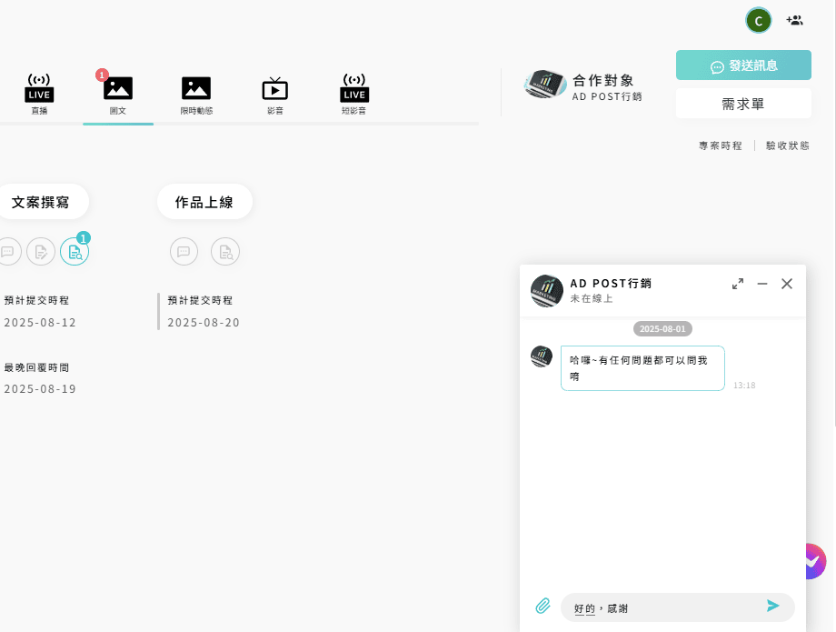Send the chat message with the arrow icon
This screenshot has width=836, height=632.
773,606
